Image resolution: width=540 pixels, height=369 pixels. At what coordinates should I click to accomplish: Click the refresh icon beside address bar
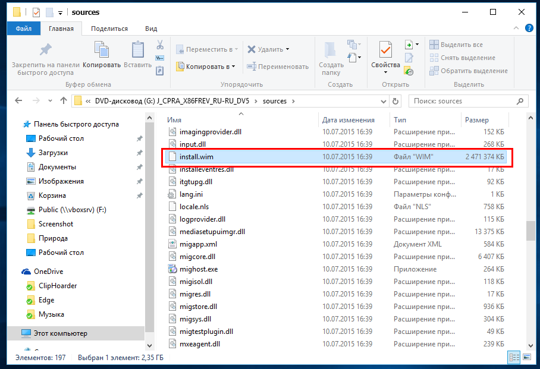click(396, 101)
